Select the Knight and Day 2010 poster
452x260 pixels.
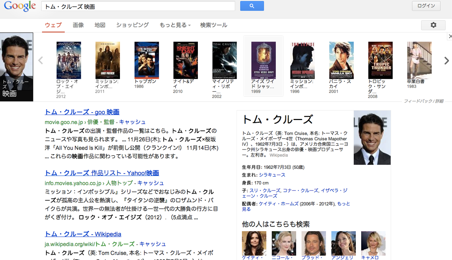pyautogui.click(x=185, y=60)
